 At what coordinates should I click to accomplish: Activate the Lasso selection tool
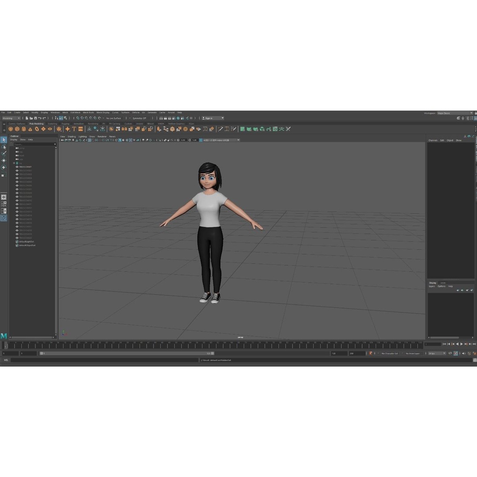4,147
